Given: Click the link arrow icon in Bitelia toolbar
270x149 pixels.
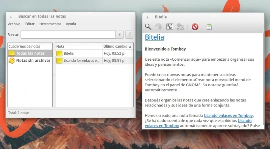Looking at the screenshot, I should tap(159, 27).
